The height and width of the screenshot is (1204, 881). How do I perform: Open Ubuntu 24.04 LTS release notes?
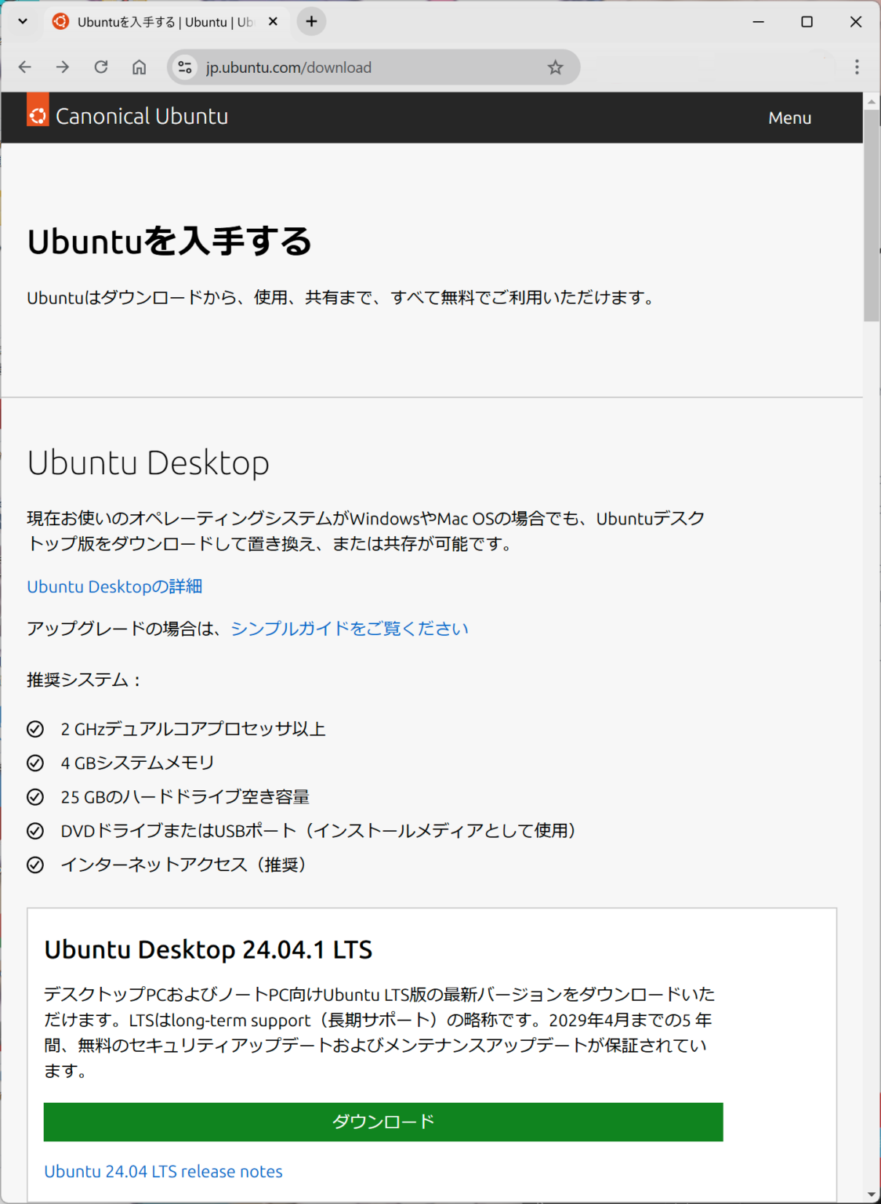pyautogui.click(x=163, y=1171)
